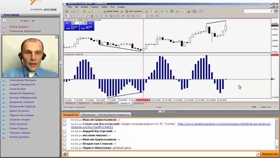
Task: Click the chat settings gear icon
Action: click(x=65, y=154)
